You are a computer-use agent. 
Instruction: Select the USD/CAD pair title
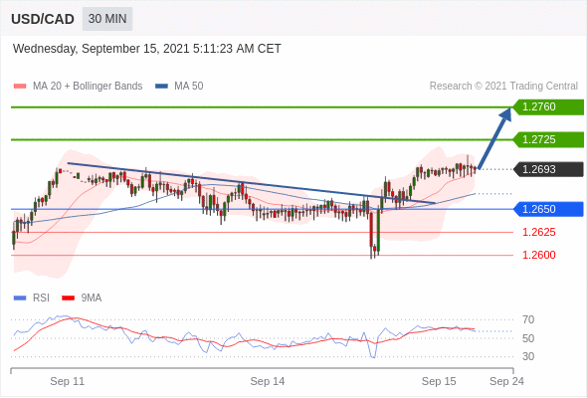43,19
